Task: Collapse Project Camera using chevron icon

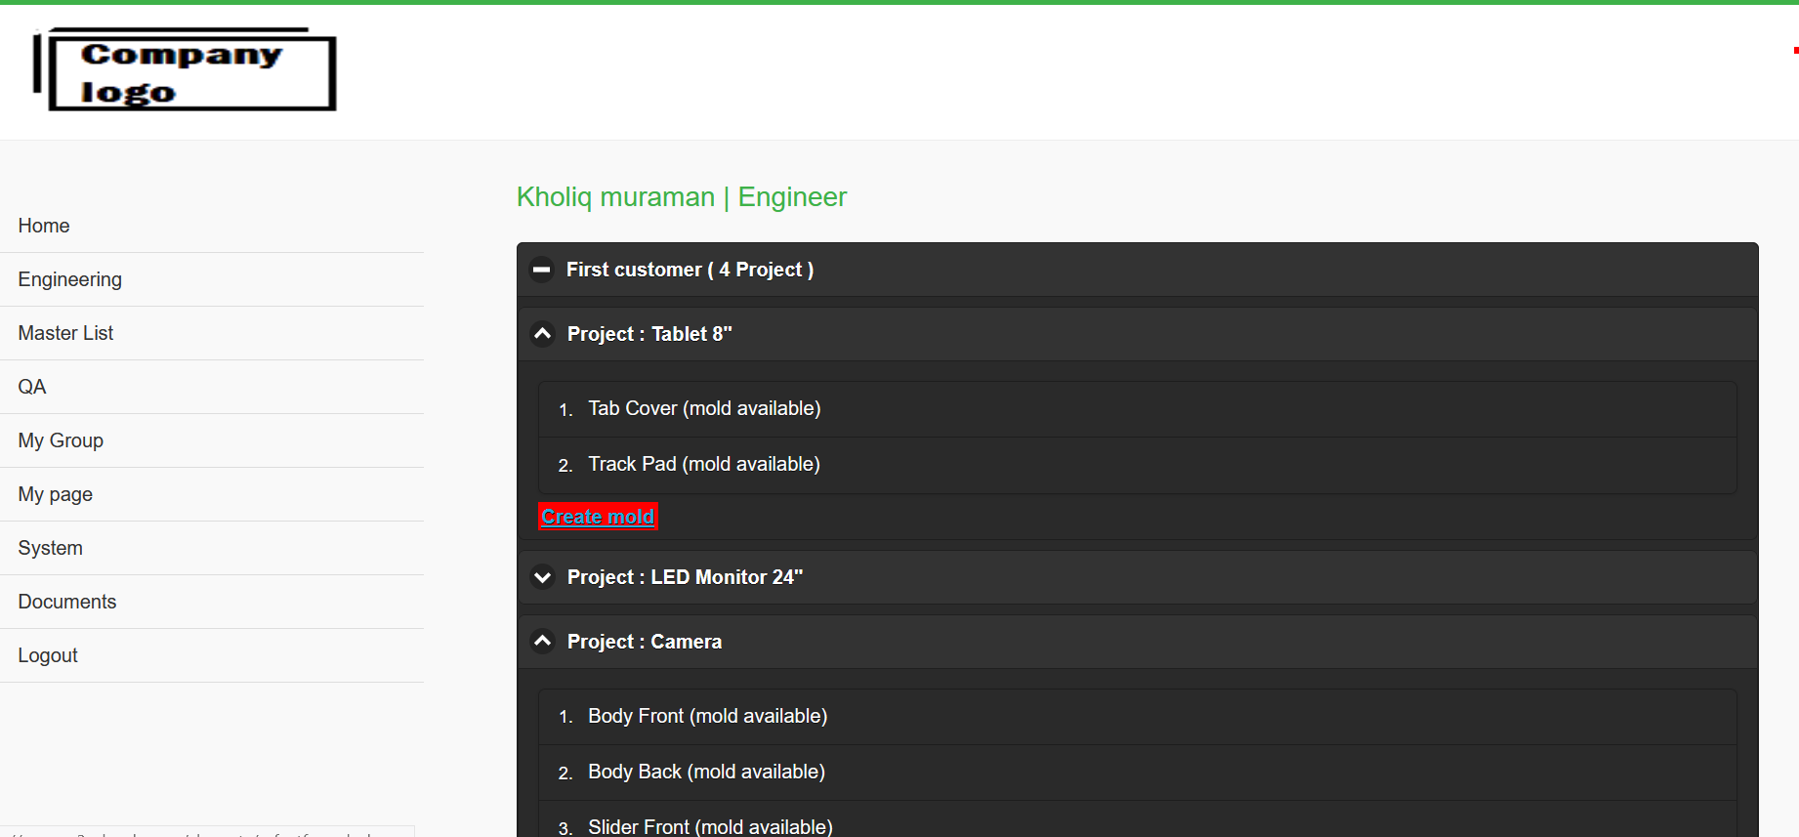Action: (x=542, y=642)
